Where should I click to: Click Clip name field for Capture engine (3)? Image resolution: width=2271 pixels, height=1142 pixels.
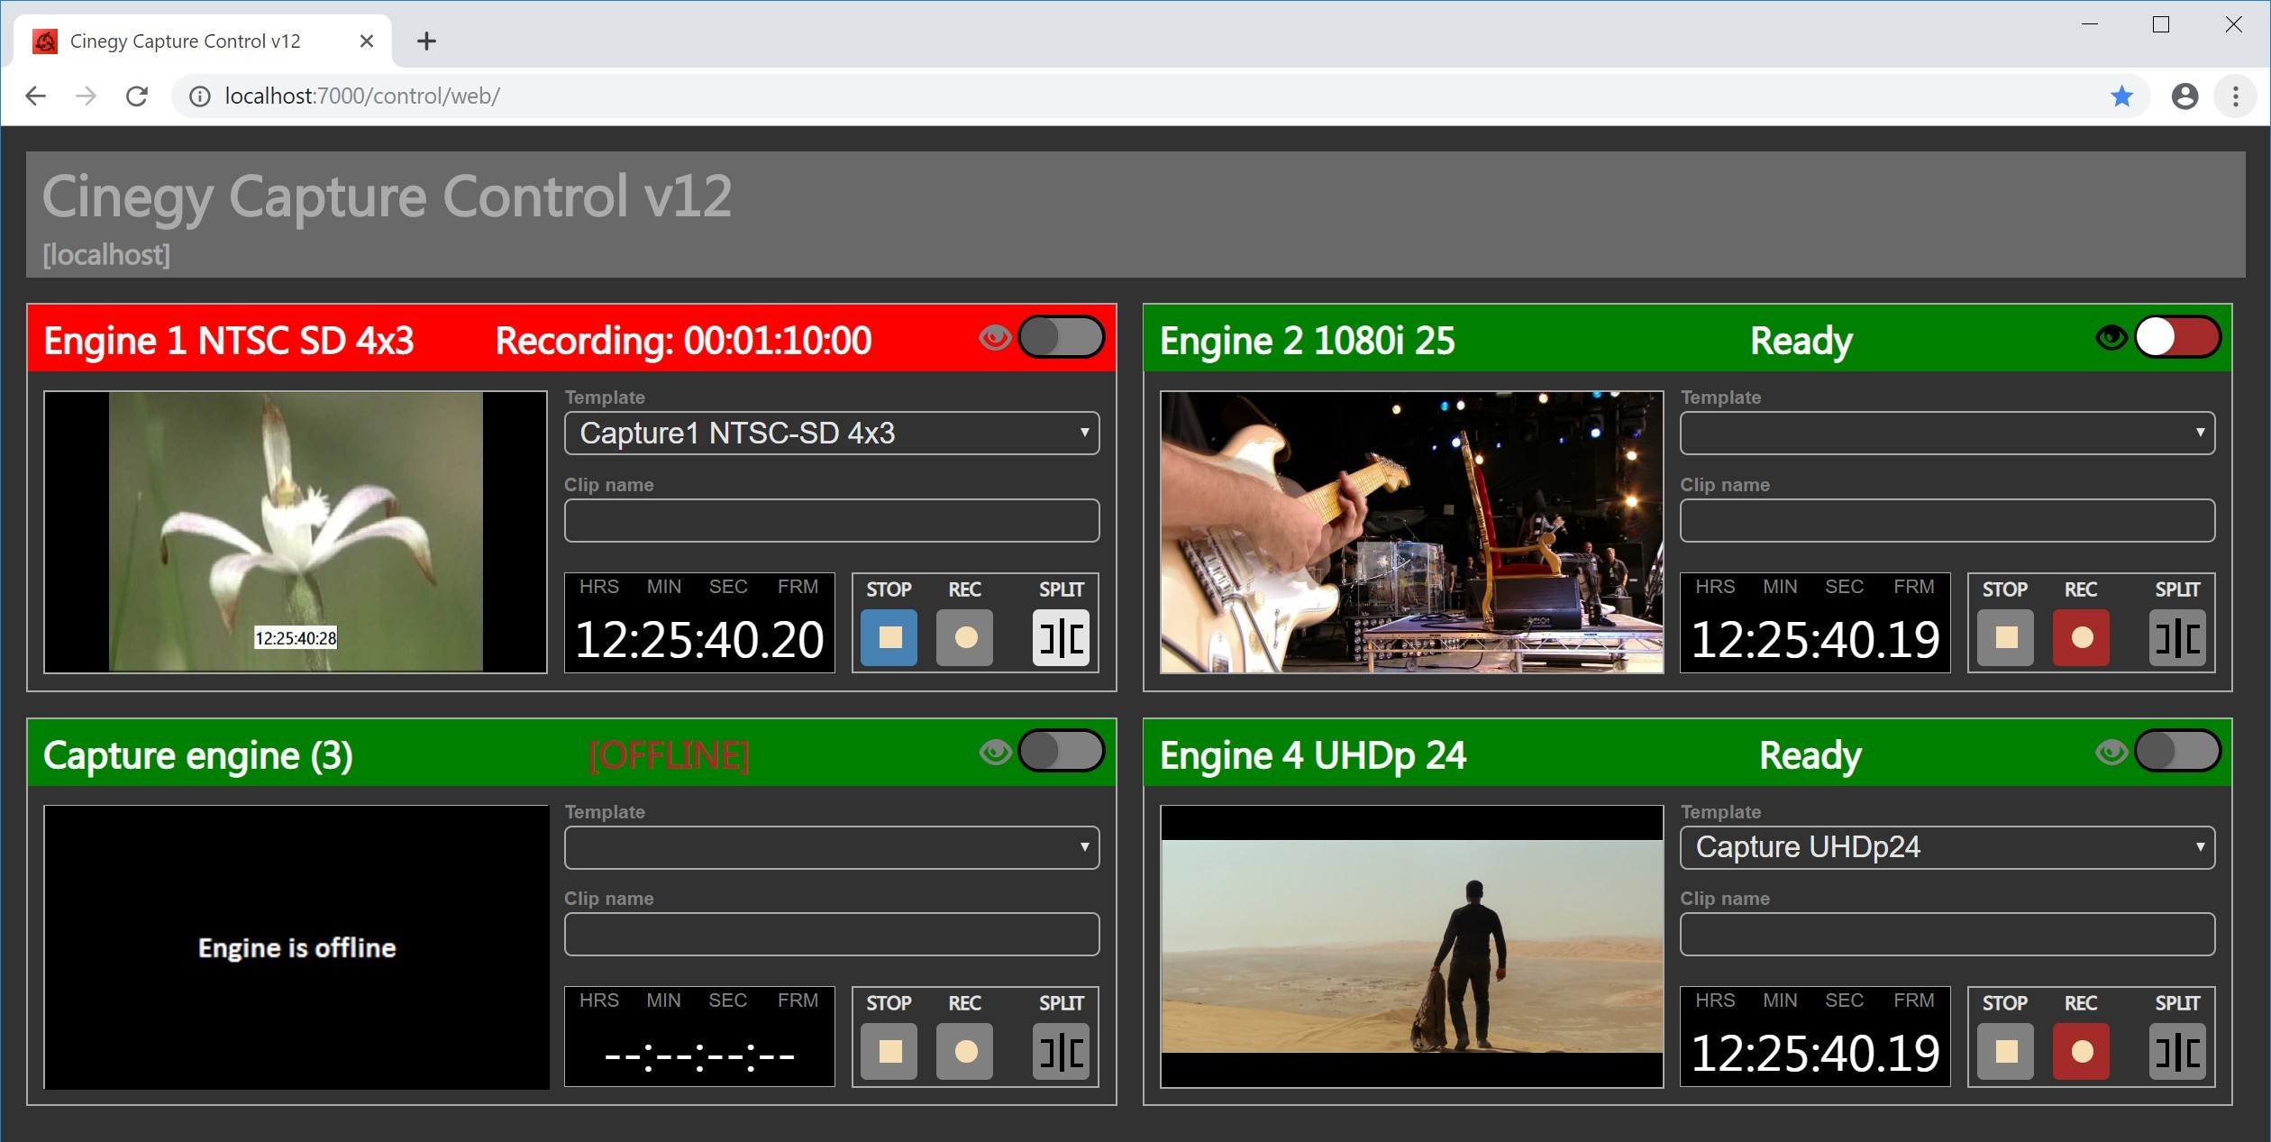point(831,934)
